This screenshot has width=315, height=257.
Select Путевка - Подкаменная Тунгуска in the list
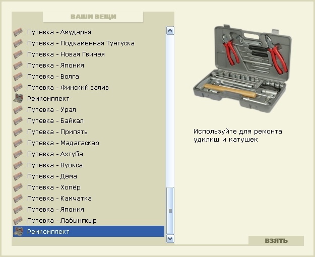pos(81,43)
